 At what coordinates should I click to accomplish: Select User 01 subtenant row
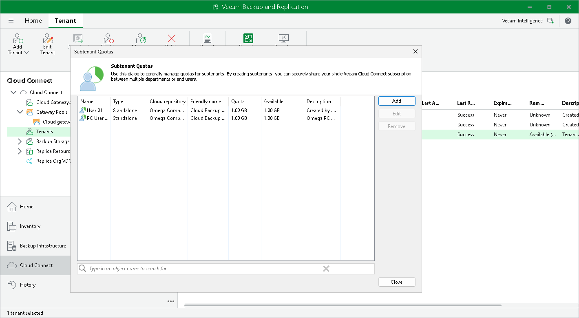94,110
